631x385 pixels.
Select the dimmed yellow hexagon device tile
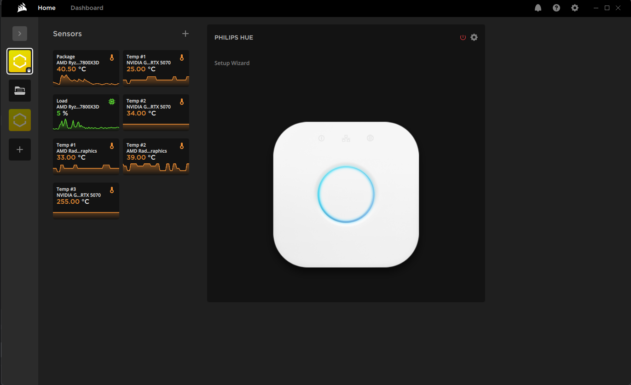tap(20, 120)
